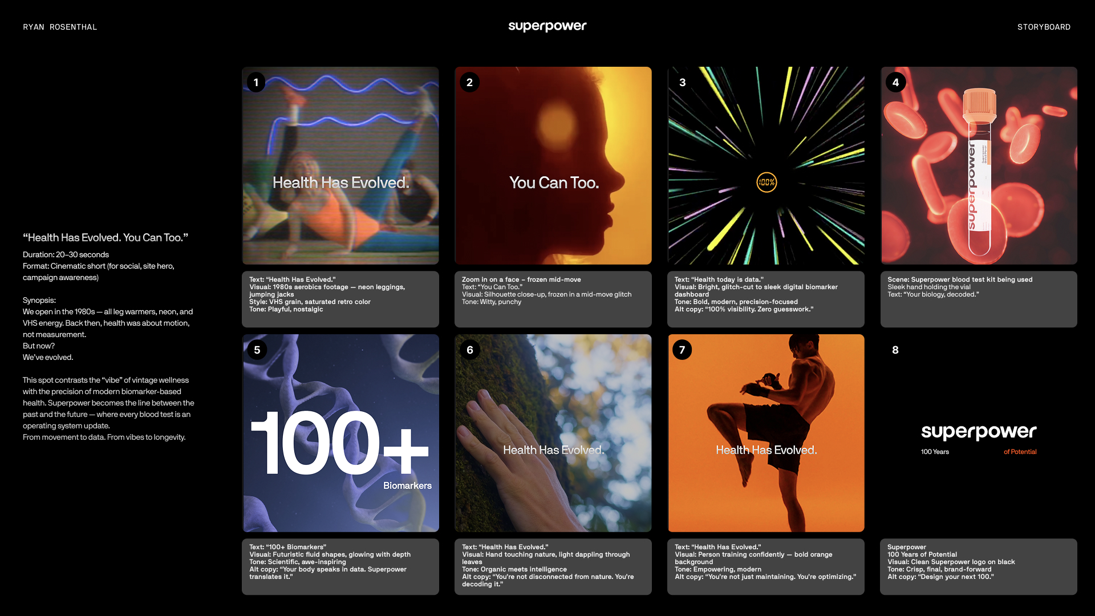This screenshot has width=1095, height=616.
Task: Click the orange 100% circle icon
Action: click(766, 183)
